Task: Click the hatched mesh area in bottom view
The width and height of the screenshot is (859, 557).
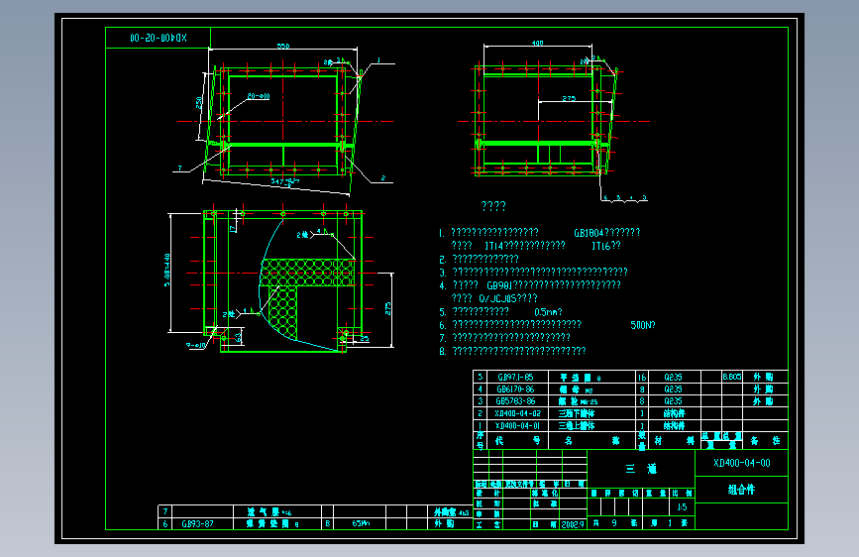Action: [x=307, y=273]
